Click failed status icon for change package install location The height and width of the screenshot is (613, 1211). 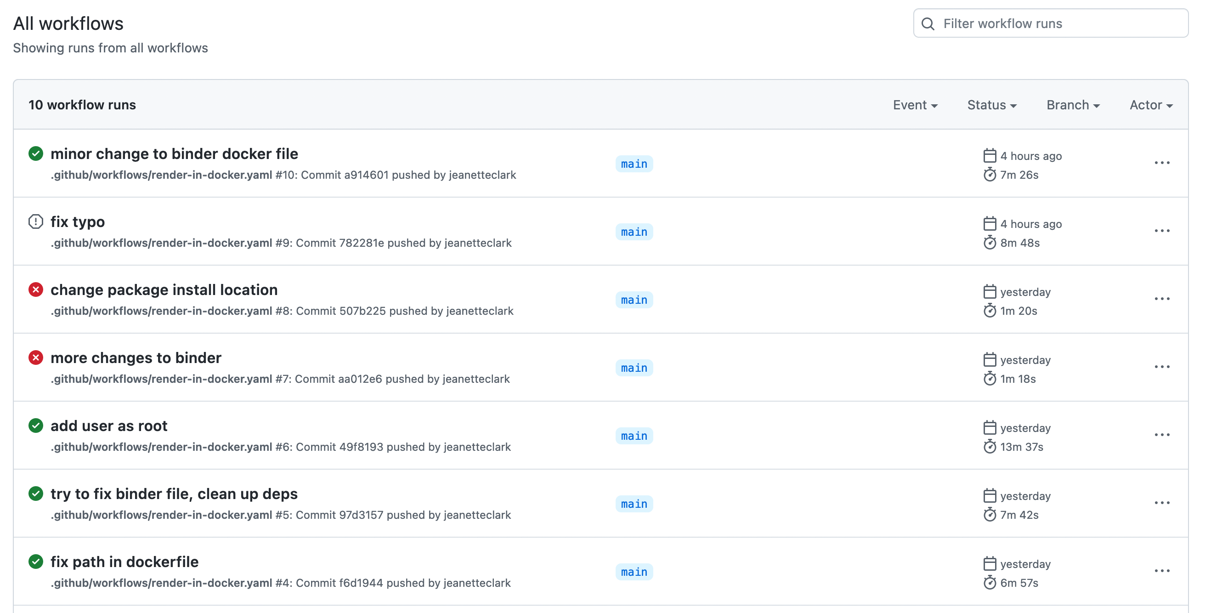(x=36, y=289)
